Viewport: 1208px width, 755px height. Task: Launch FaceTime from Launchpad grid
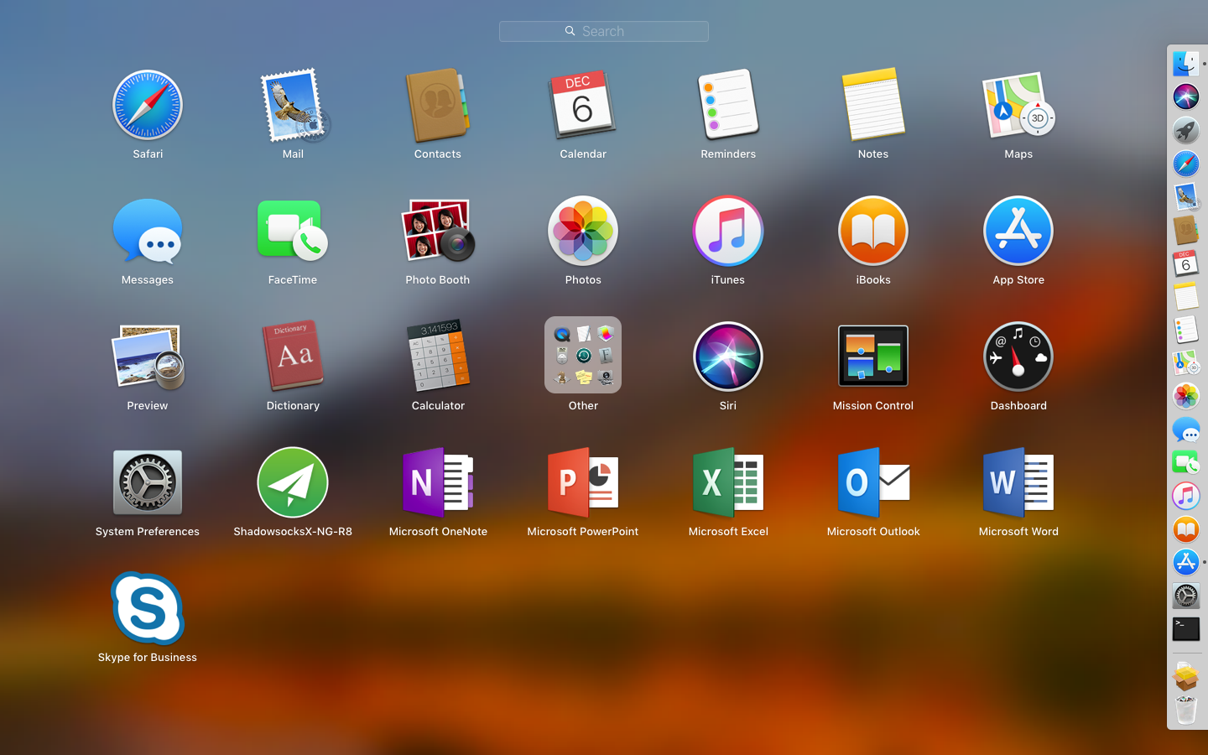[x=293, y=231]
